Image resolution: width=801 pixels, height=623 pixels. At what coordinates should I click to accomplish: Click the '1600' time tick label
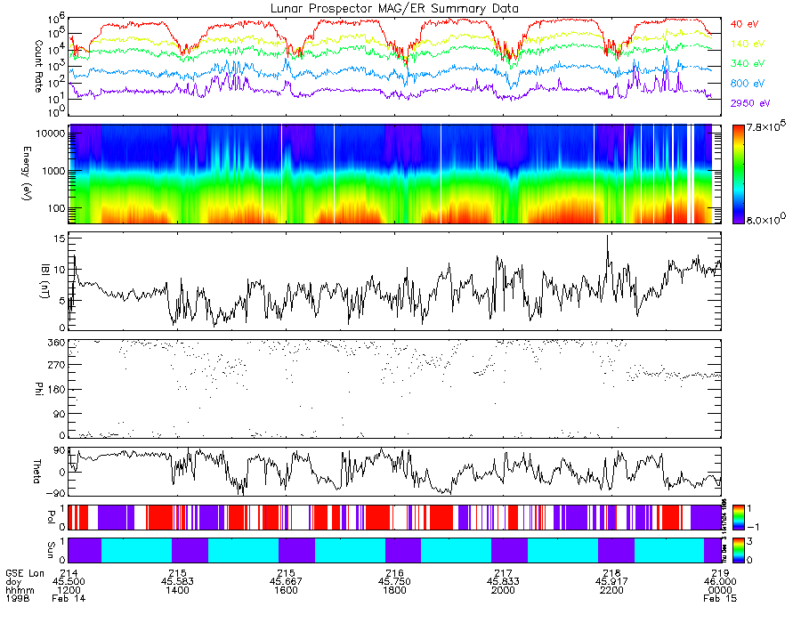tap(286, 590)
